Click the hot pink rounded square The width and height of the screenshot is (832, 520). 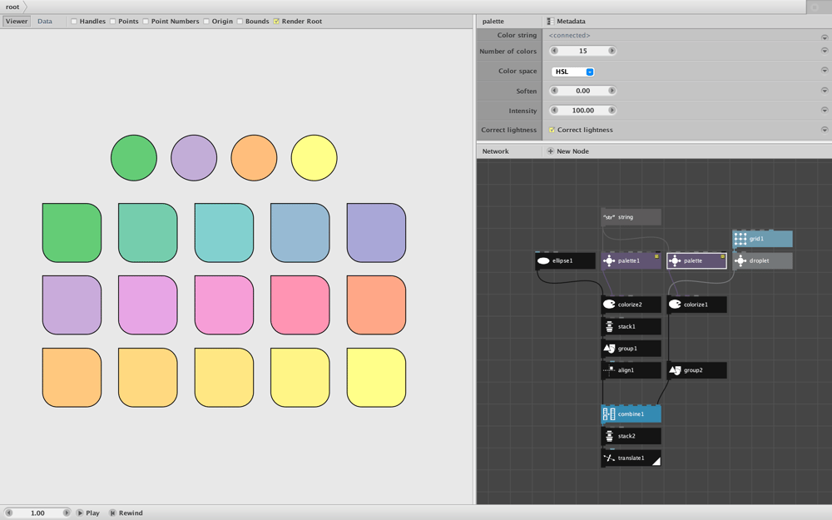pyautogui.click(x=300, y=305)
